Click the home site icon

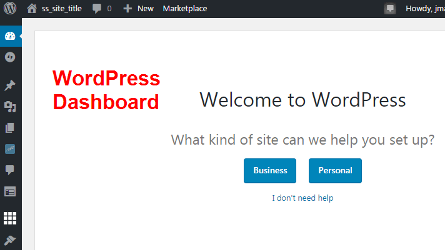point(32,9)
